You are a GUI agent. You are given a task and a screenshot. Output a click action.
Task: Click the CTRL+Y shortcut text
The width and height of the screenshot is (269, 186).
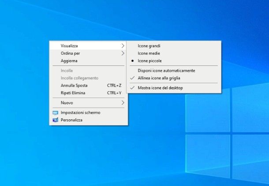(114, 93)
